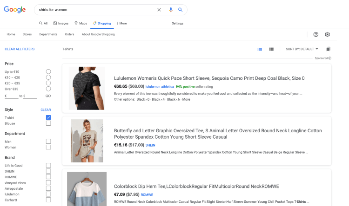Image resolution: width=349 pixels, height=206 pixels.
Task: Switch to grid view icon
Action: [271, 49]
